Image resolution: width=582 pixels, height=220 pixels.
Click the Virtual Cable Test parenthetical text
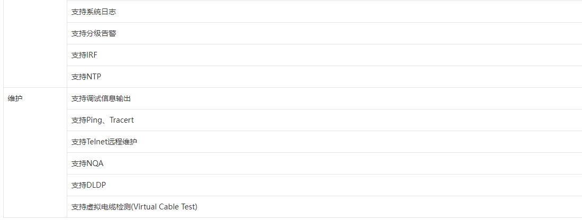tap(164, 207)
